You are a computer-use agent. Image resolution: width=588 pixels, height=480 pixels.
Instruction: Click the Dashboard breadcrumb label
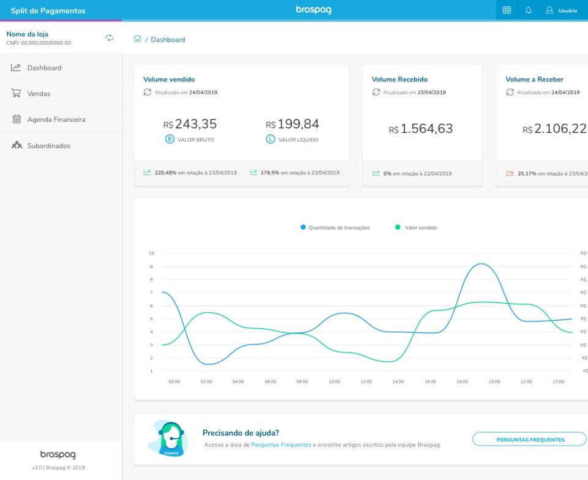pos(168,39)
